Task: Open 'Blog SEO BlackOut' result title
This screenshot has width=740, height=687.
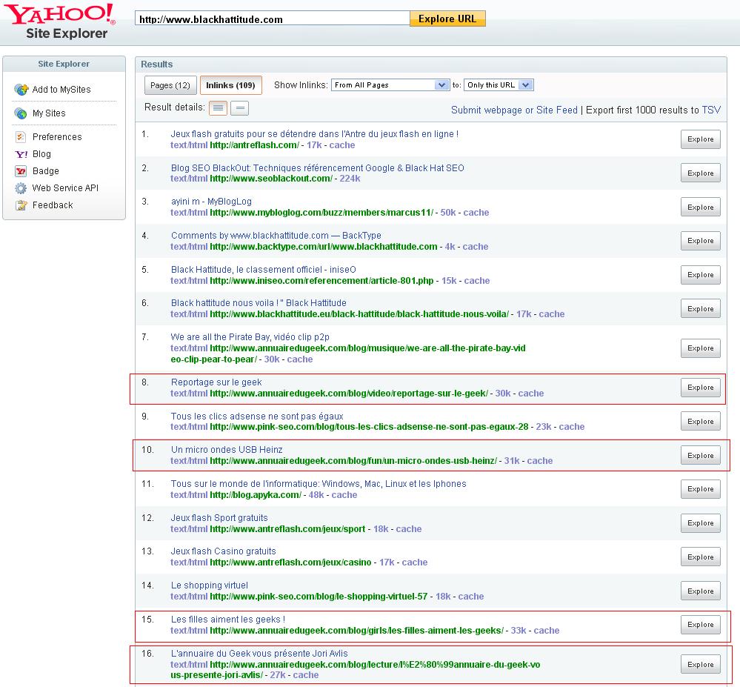Action: point(318,168)
